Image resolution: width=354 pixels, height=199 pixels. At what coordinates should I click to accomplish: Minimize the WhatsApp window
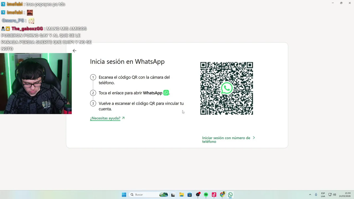tap(333, 3)
